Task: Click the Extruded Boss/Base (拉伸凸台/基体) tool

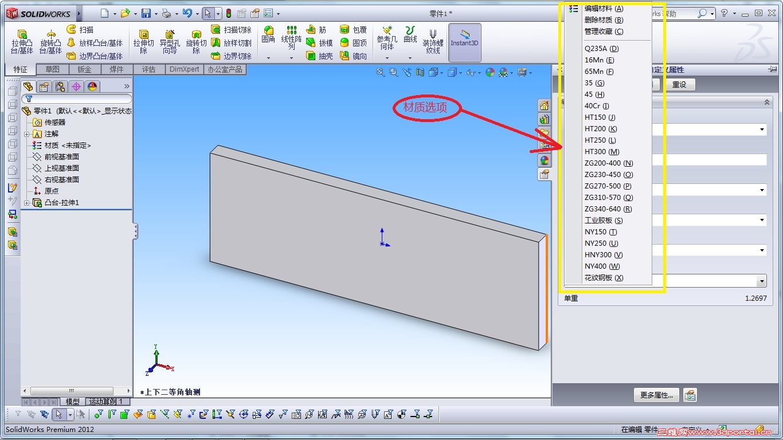Action: coord(22,42)
